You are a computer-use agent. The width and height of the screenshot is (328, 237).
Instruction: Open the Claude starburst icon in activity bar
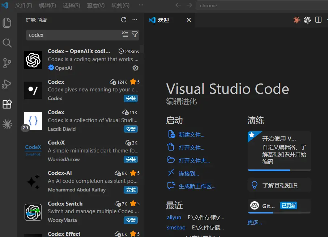pyautogui.click(x=7, y=124)
